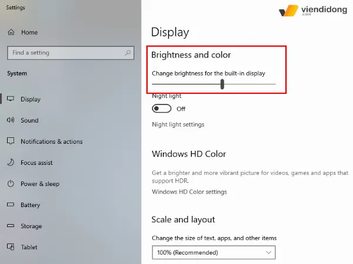Open the Sound settings page
The height and width of the screenshot is (264, 353).
tap(29, 120)
